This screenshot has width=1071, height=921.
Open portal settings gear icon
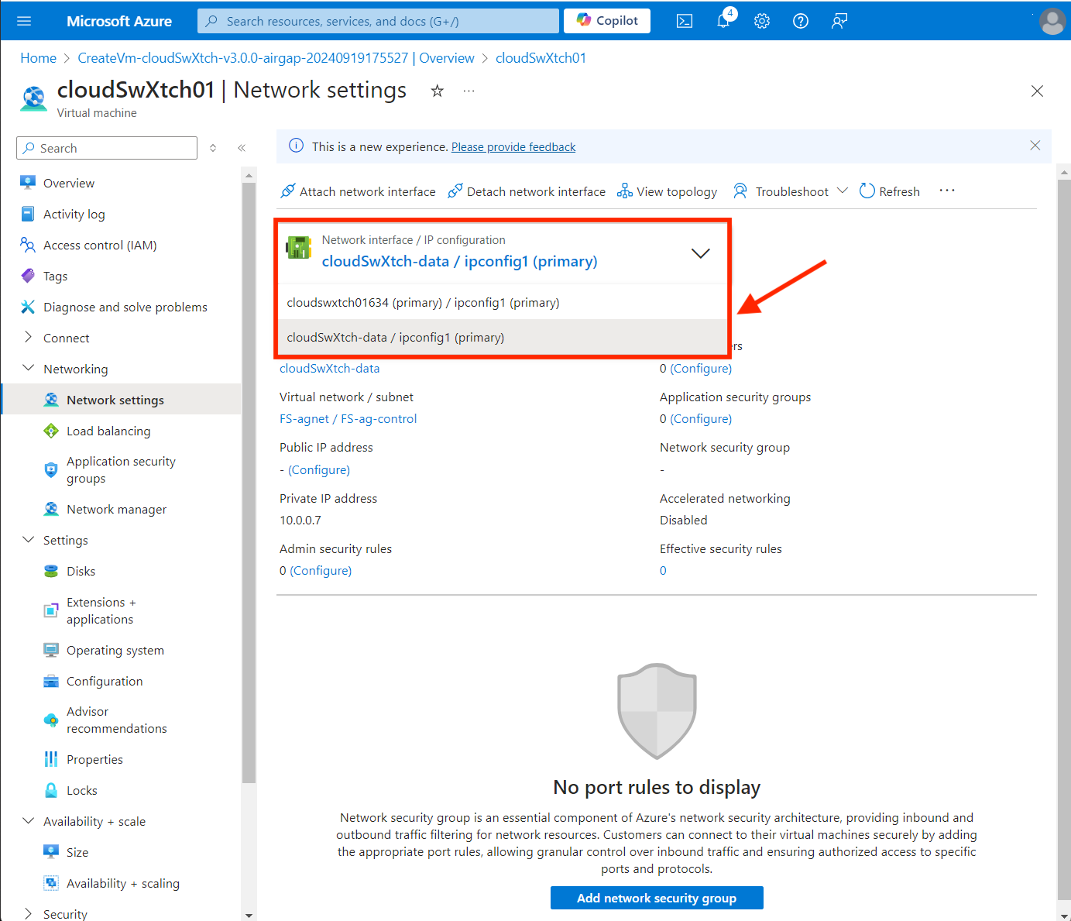click(x=762, y=21)
